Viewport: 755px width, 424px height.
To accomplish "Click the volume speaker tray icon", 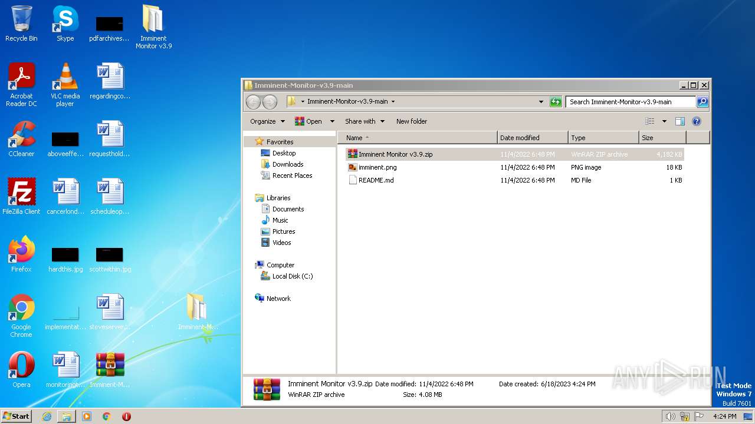I will pyautogui.click(x=670, y=416).
